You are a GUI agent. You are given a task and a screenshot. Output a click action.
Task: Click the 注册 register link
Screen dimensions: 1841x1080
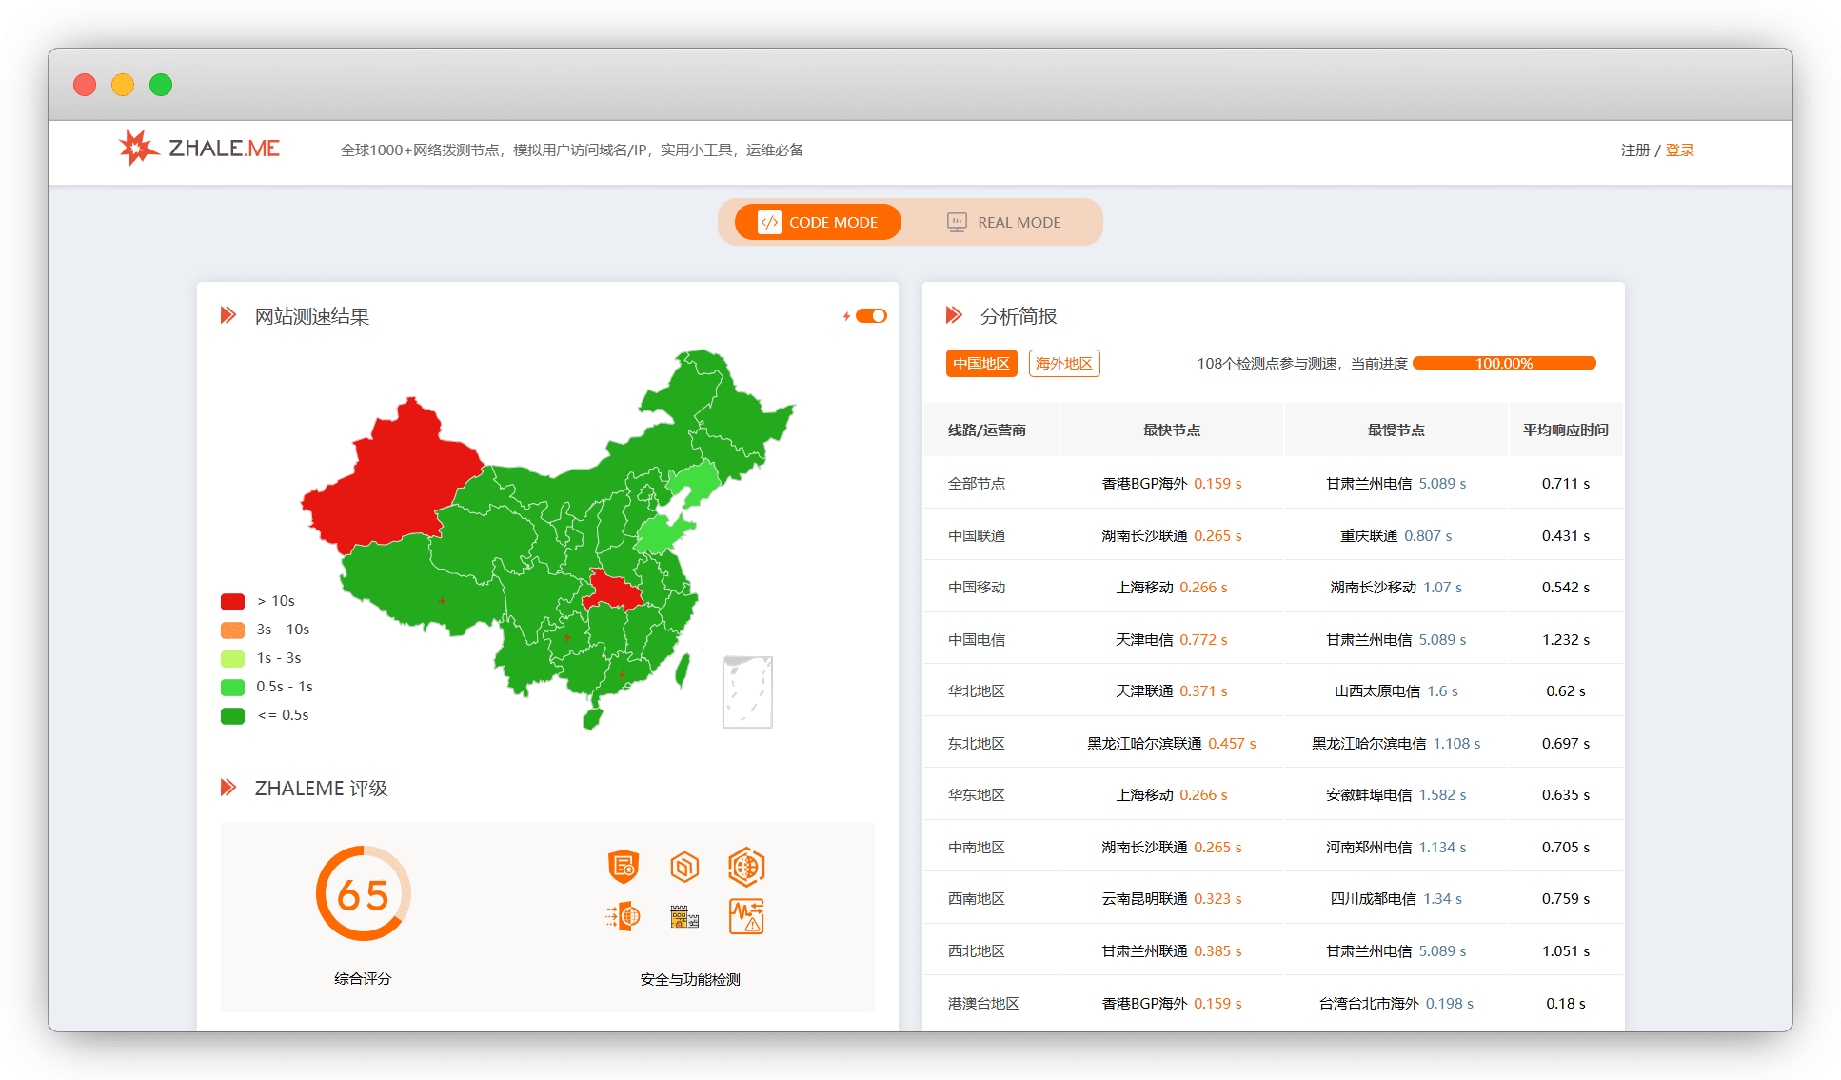[1635, 150]
